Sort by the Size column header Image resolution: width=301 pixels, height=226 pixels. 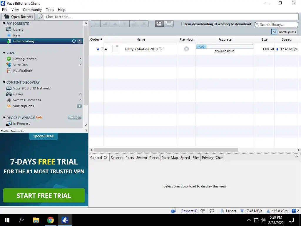point(265,39)
